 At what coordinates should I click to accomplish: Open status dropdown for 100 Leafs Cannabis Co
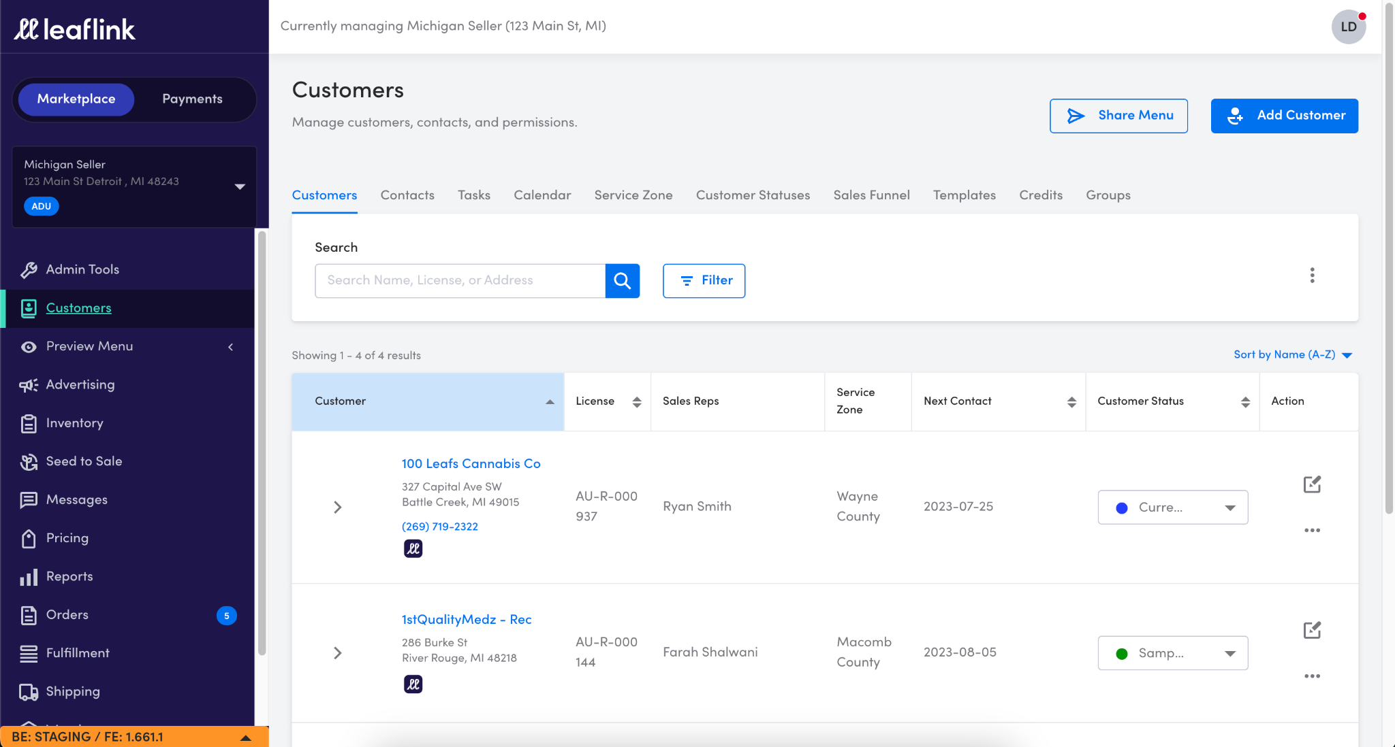click(1172, 507)
